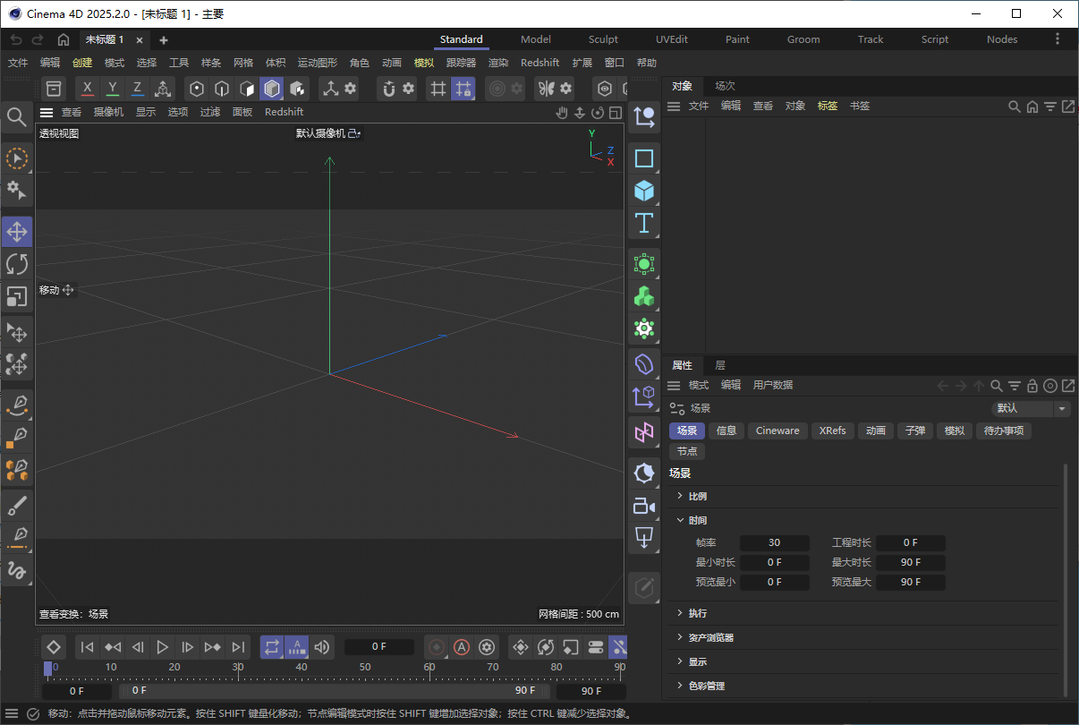Screen dimensions: 1079x725
Task: Go to start of animation
Action: pyautogui.click(x=87, y=646)
